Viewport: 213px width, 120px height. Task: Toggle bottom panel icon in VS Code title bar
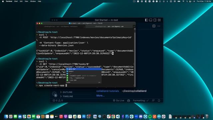point(151,20)
